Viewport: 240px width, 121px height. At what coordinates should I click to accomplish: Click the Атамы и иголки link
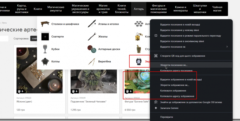pyautogui.click(x=108, y=24)
